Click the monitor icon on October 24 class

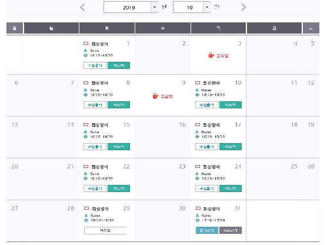[x=198, y=167]
